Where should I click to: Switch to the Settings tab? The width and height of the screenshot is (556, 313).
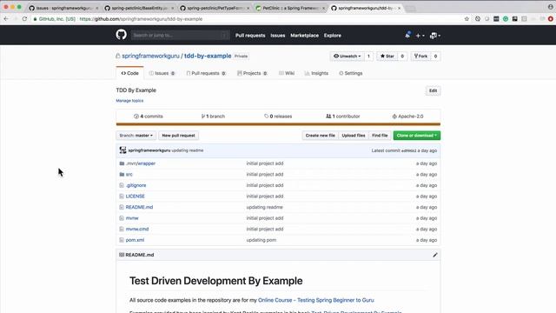point(350,73)
